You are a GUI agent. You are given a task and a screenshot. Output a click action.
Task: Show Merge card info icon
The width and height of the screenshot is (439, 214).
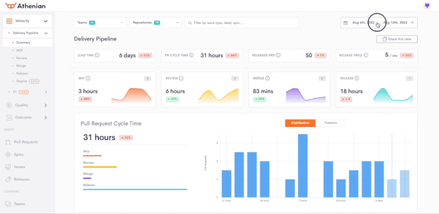[267, 78]
